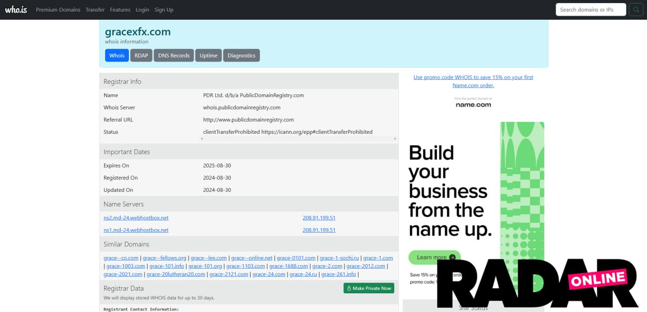The image size is (647, 312).
Task: Click Registrant Contact Information text
Action: coord(141,309)
